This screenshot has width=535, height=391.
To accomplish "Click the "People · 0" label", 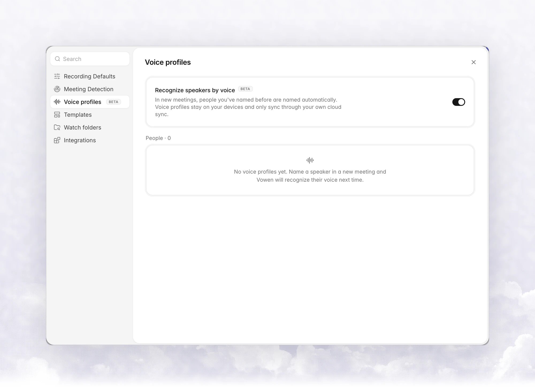I will 158,138.
